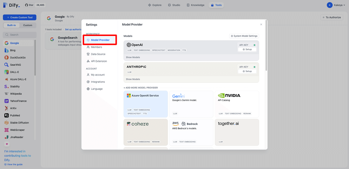Click the heart contribution icon
Image resolution: width=349 pixels, height=169 pixels.
tap(7, 144)
